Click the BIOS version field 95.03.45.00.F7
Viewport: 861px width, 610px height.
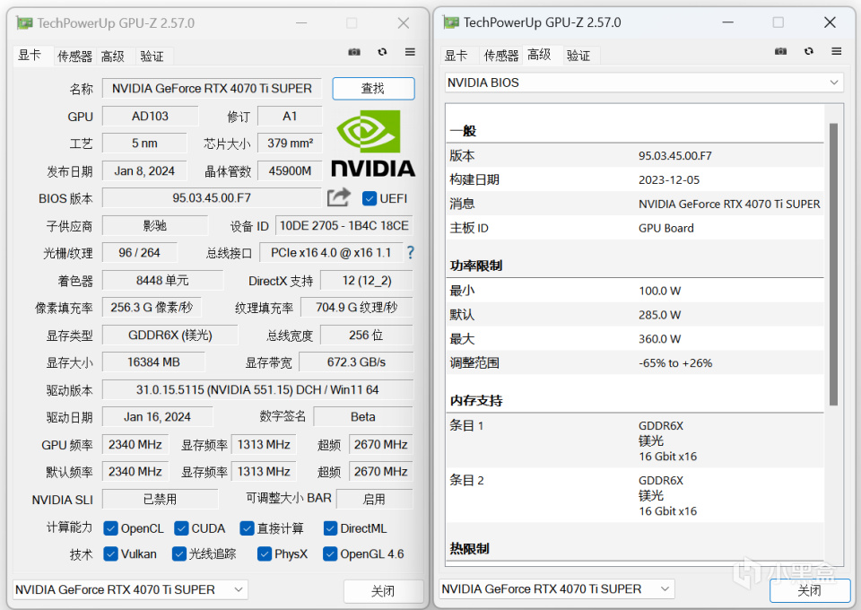tap(212, 197)
